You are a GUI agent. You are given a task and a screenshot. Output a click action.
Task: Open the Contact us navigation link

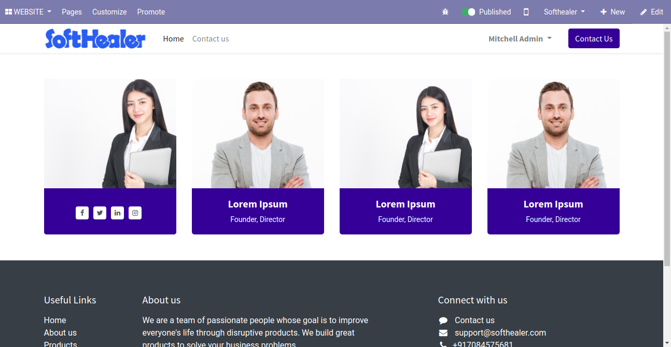point(211,39)
